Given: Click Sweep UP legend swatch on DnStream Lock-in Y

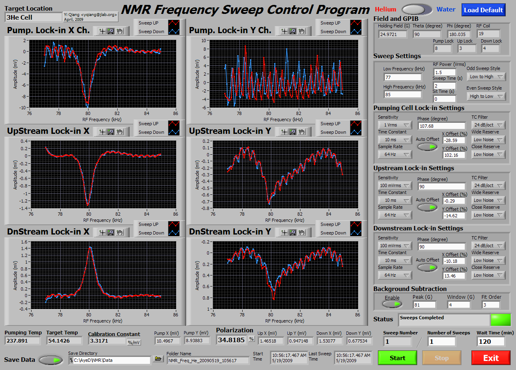Looking at the screenshot, I should pyautogui.click(x=356, y=224).
